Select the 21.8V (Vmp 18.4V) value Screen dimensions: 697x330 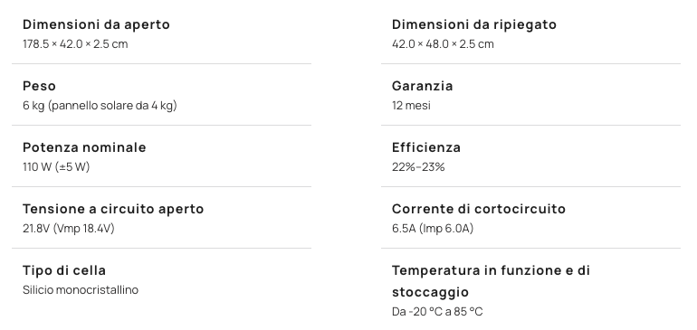(x=69, y=229)
